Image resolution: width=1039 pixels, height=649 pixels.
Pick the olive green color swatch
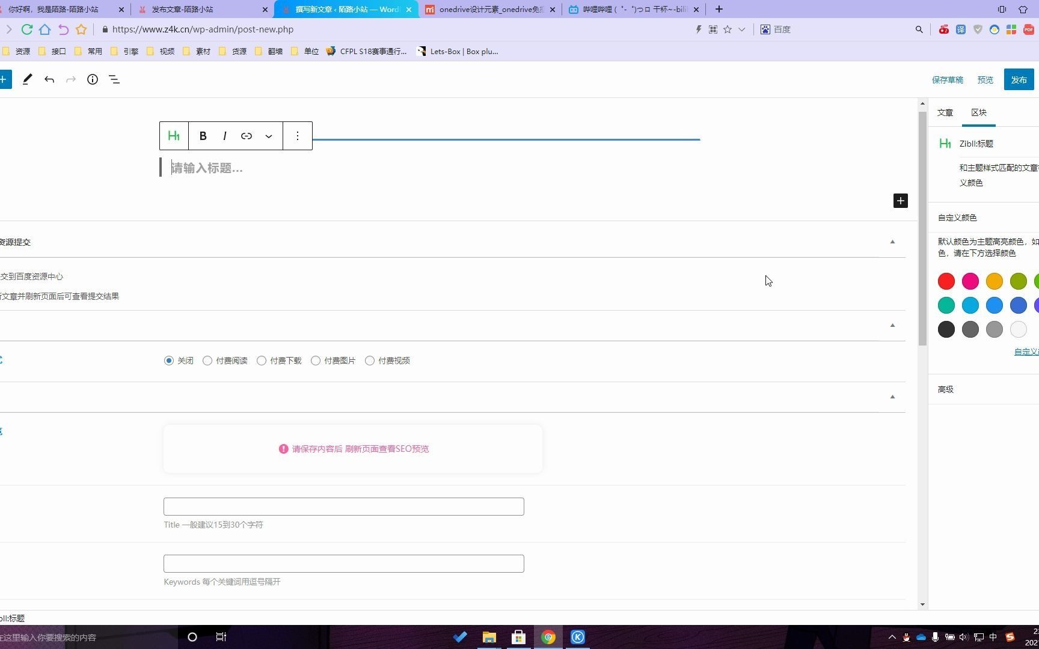tap(1019, 281)
